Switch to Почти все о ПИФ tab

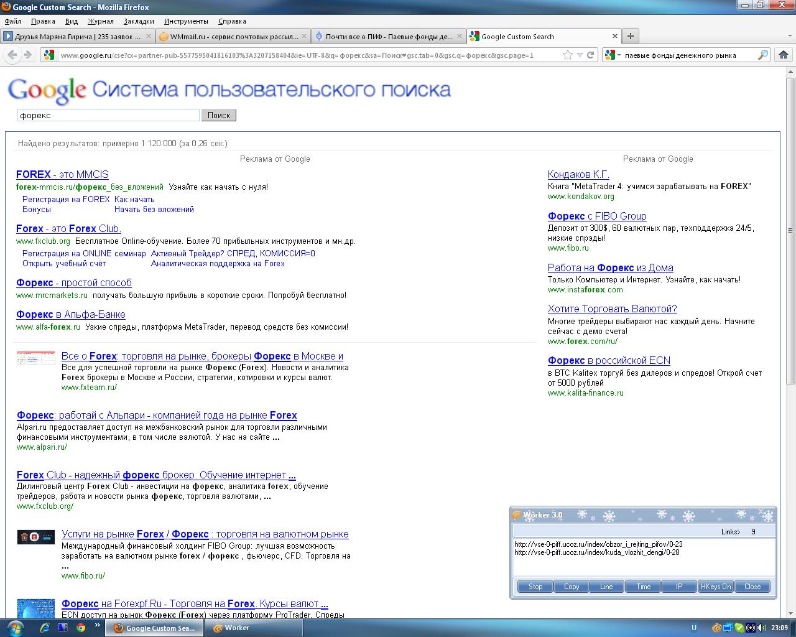(387, 36)
